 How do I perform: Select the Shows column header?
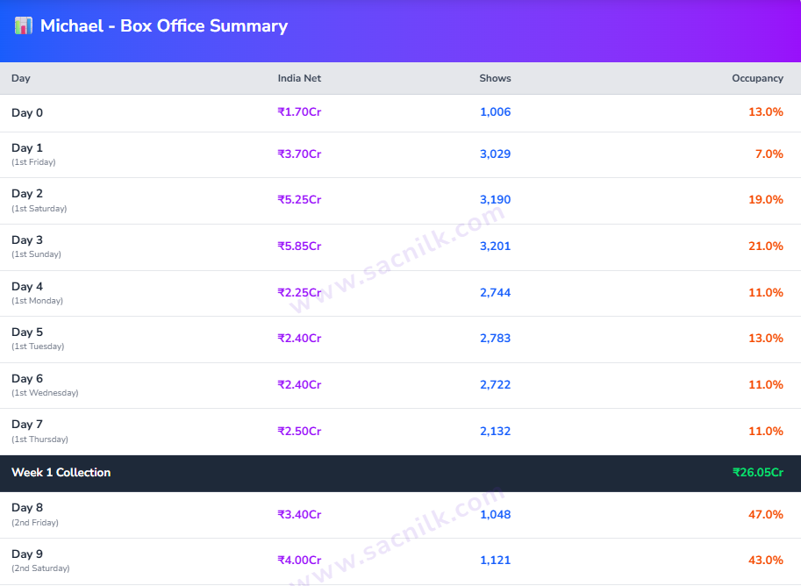click(495, 78)
